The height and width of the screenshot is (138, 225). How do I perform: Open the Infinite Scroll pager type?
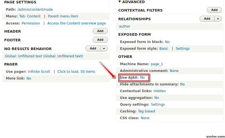39,71
